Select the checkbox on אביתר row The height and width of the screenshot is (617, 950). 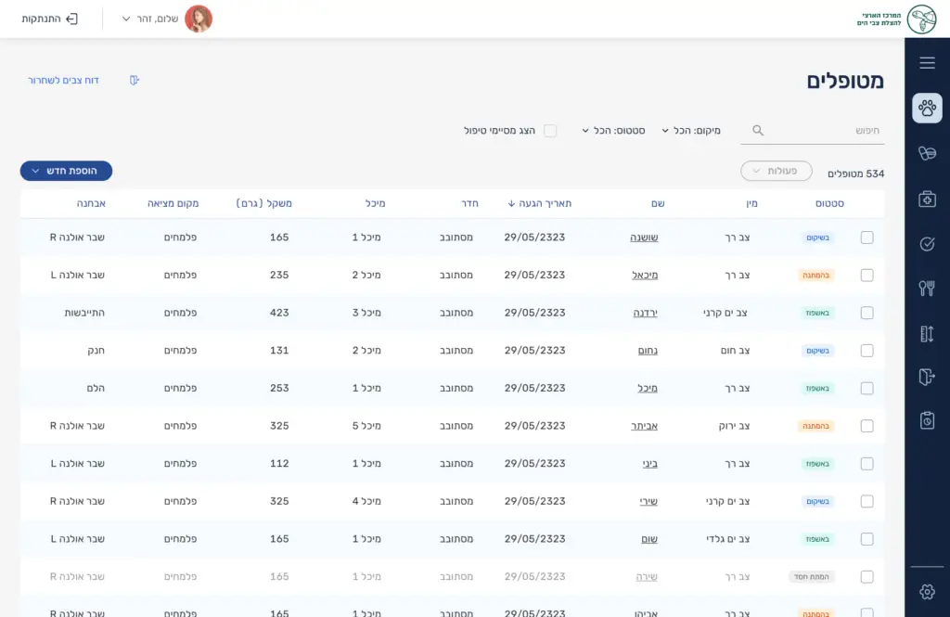coord(867,426)
